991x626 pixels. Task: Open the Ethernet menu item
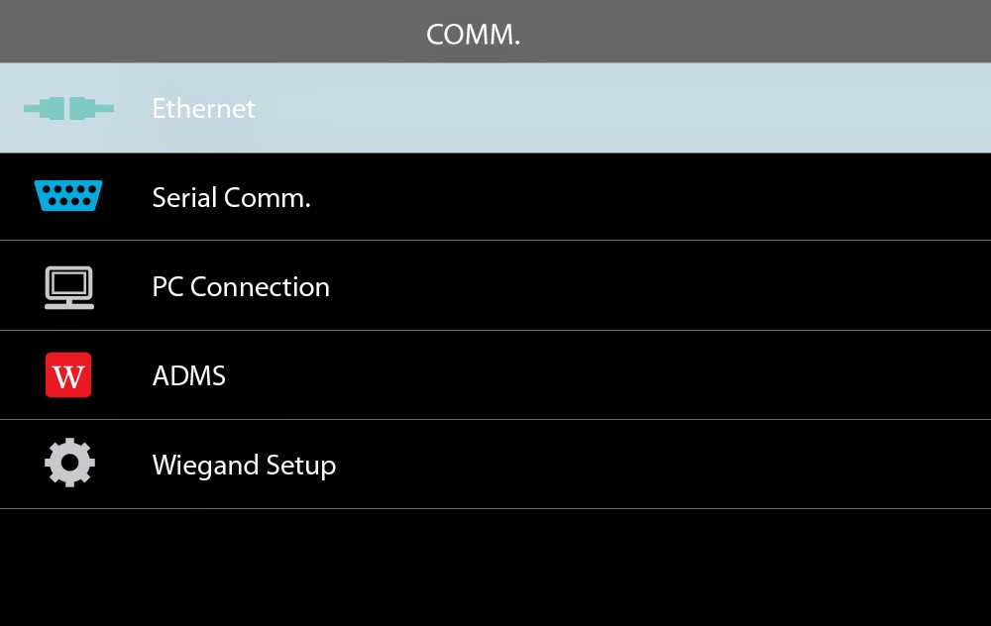pos(203,108)
